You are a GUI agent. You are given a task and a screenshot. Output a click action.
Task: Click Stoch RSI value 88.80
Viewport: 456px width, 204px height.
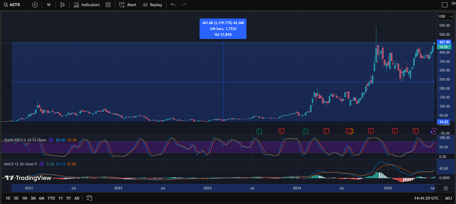[x=60, y=140]
